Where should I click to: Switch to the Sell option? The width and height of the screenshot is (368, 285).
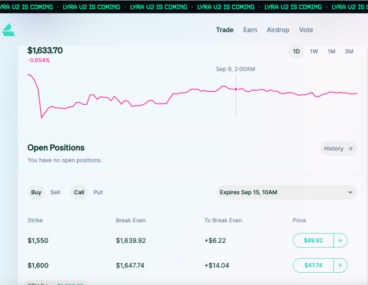55,192
